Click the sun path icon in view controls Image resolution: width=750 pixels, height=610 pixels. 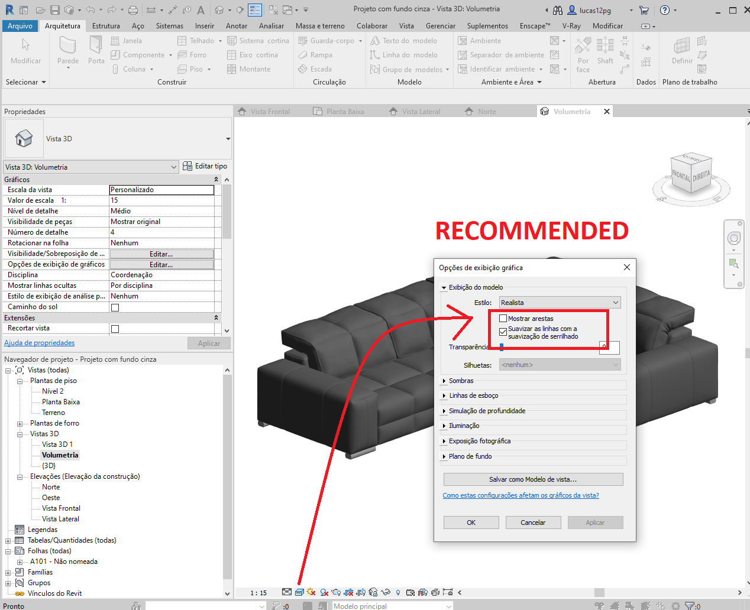[310, 592]
